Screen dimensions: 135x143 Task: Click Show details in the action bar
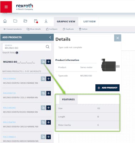(x=34, y=29)
